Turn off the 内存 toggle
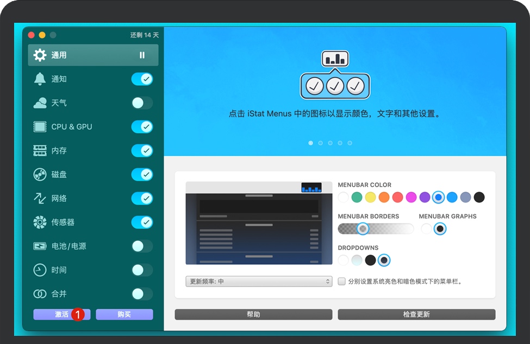This screenshot has width=530, height=344. pos(142,150)
